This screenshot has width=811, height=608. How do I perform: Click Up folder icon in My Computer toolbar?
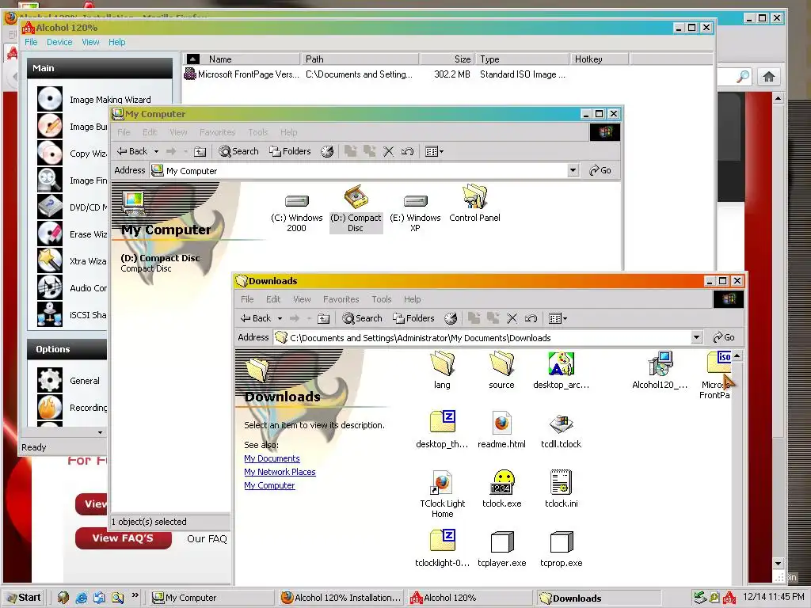click(x=200, y=151)
